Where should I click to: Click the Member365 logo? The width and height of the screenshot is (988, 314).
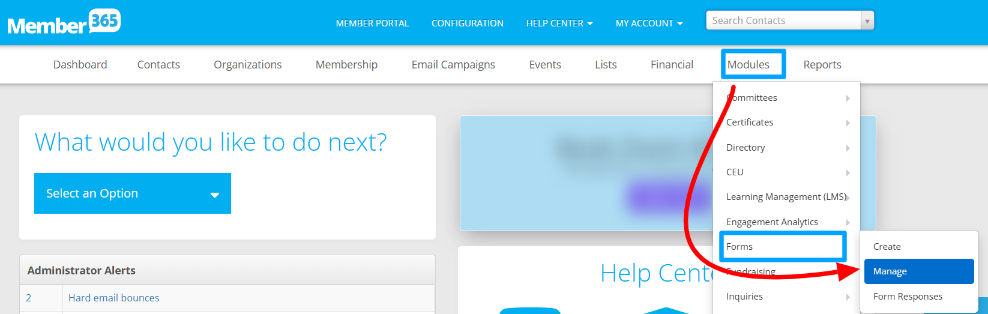click(x=64, y=22)
